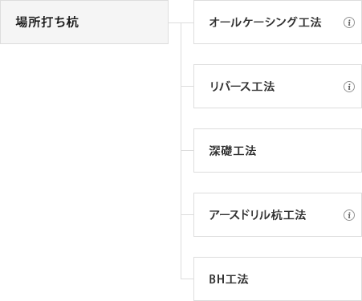Click the BH工法 box
Screen dimensions: 362x301
pyautogui.click(x=278, y=279)
